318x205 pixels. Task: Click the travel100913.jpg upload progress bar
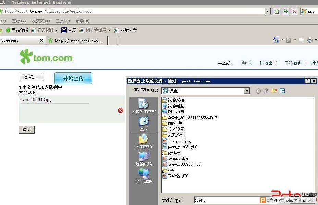[55, 104]
